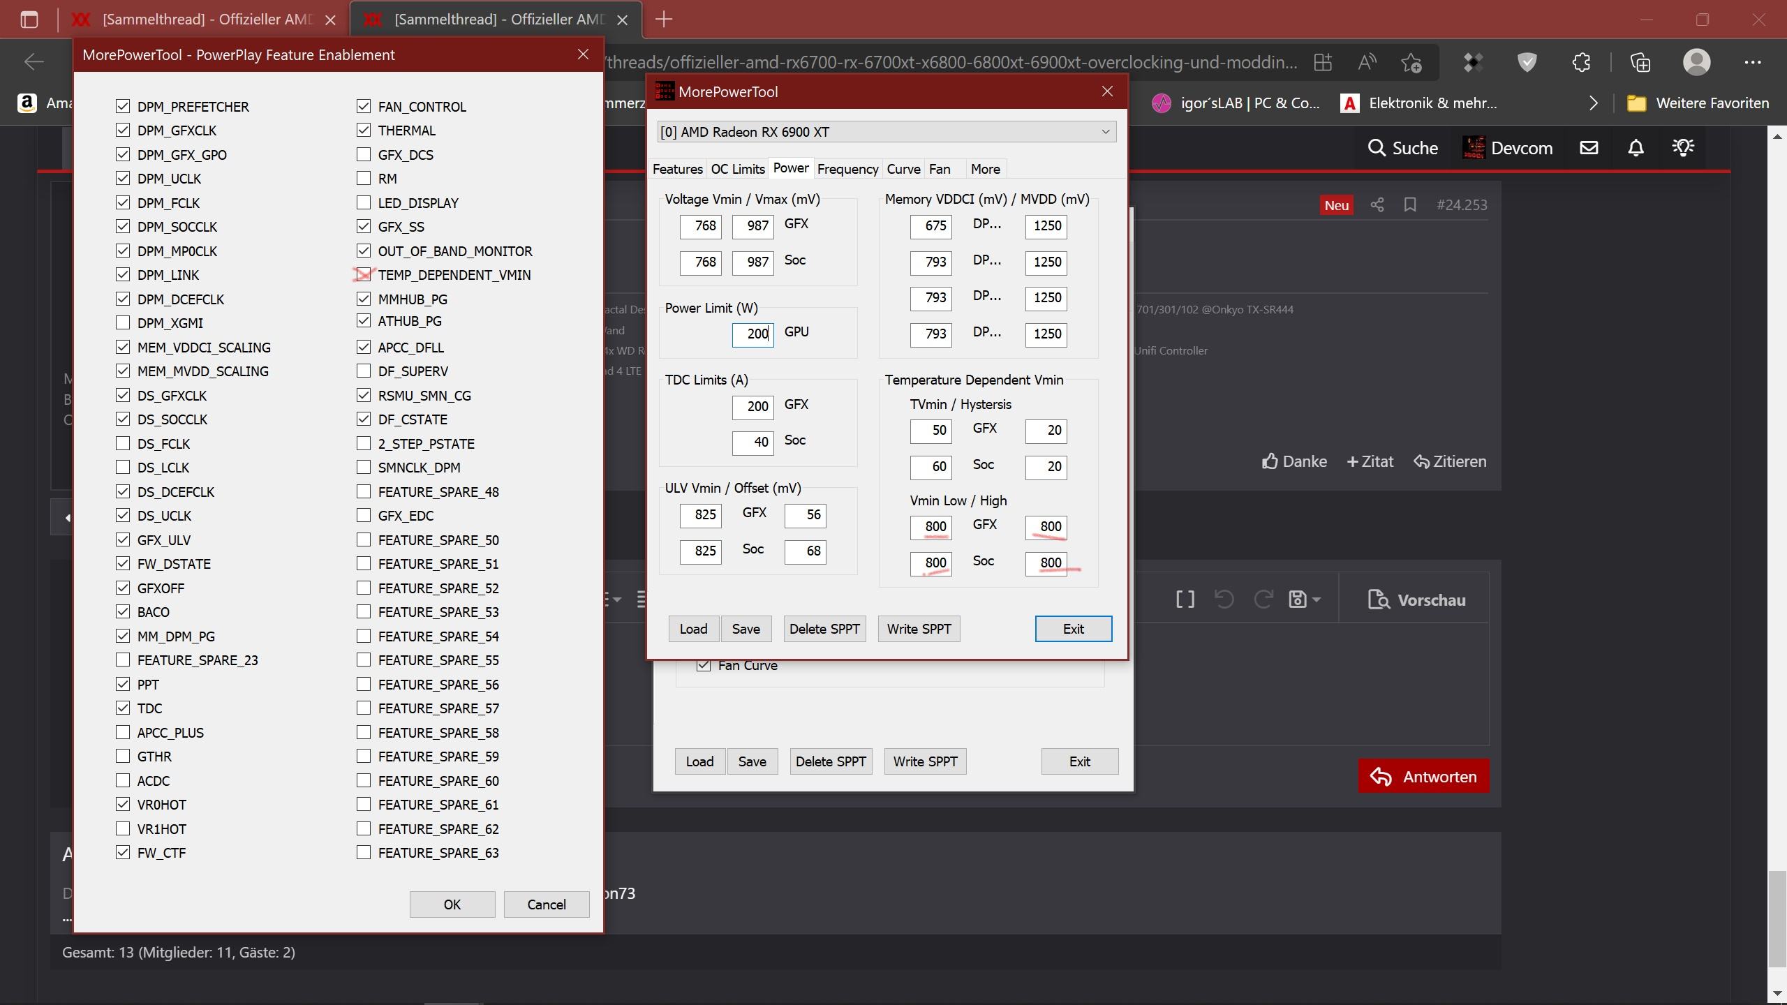Viewport: 1787px width, 1005px height.
Task: Click the Vorschau preview button
Action: coord(1417,600)
